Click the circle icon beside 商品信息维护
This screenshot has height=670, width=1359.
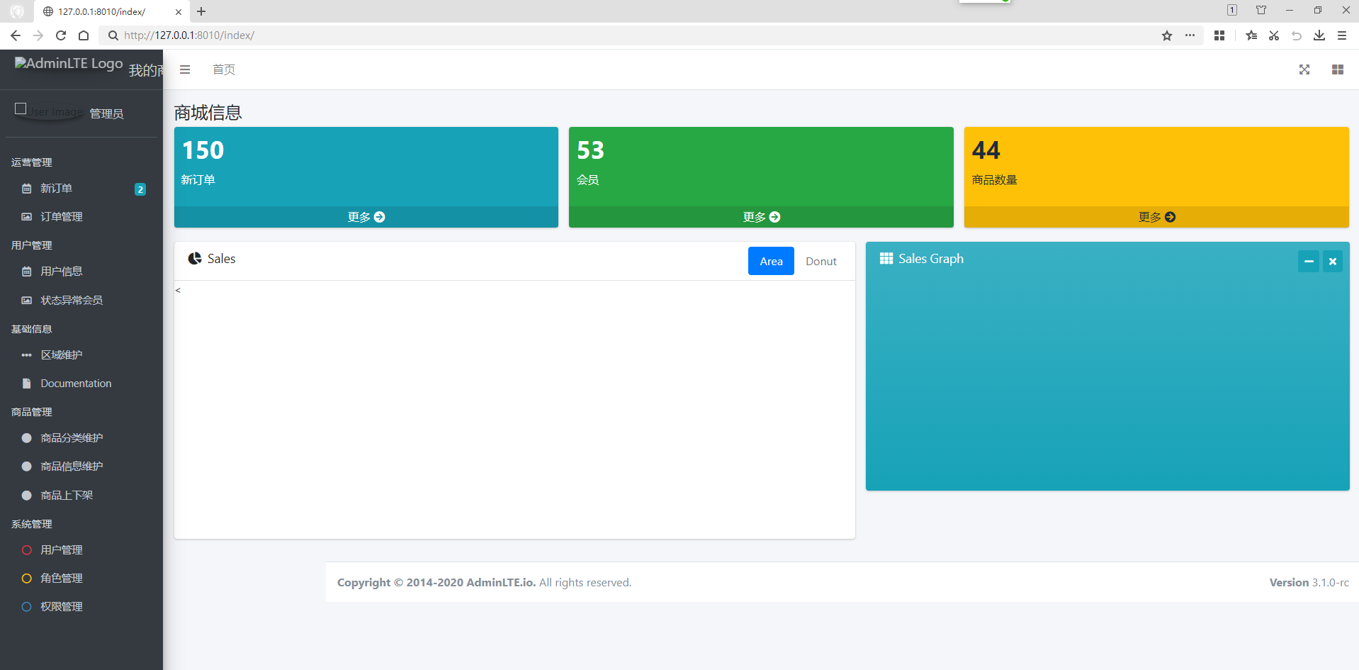27,467
